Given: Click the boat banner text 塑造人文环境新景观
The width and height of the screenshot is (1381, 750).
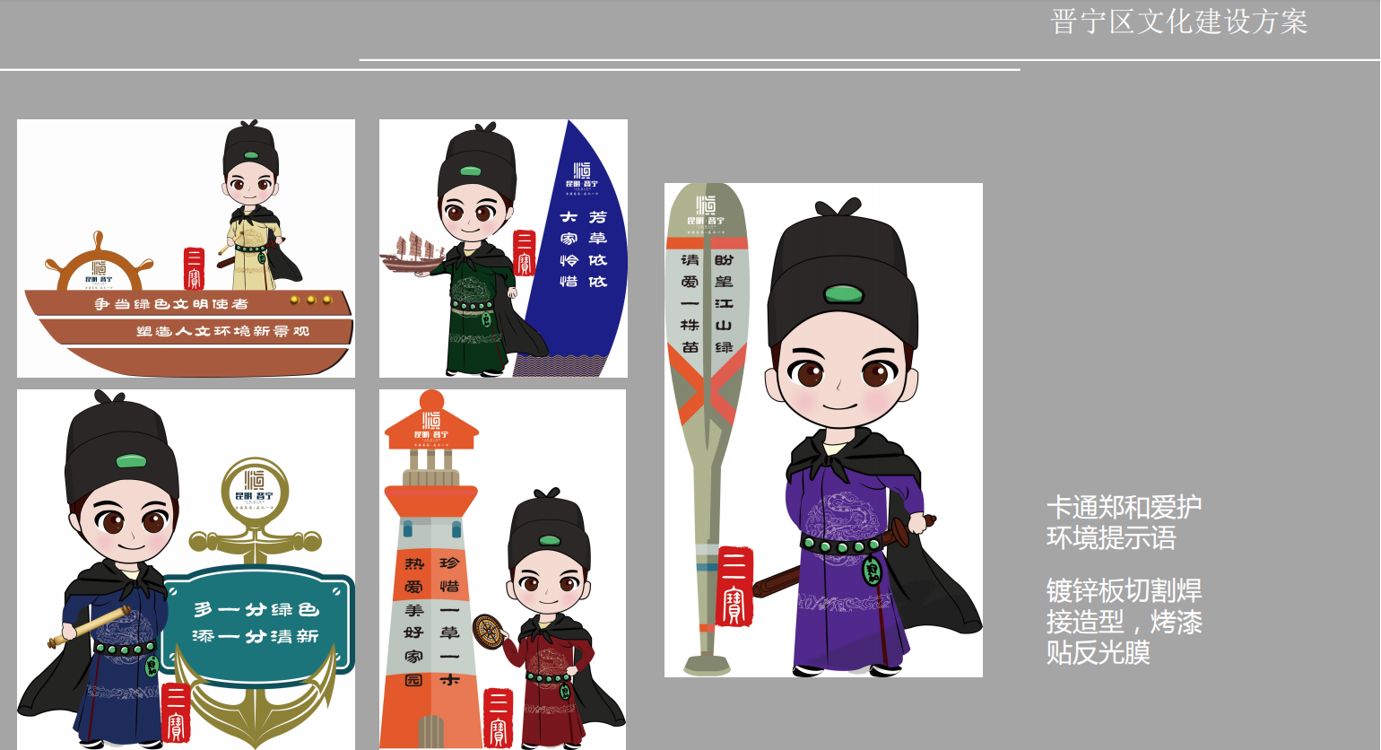Looking at the screenshot, I should click(222, 331).
